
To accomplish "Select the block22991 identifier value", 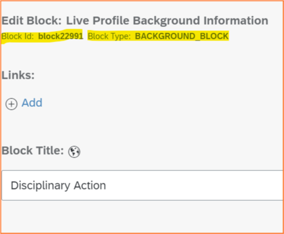I will pyautogui.click(x=61, y=36).
